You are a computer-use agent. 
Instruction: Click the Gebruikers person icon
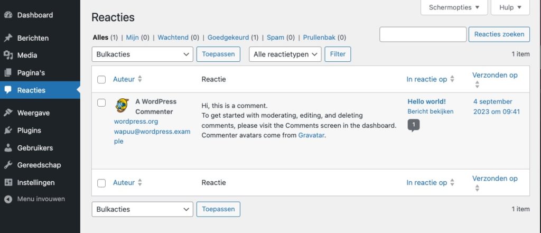point(8,148)
